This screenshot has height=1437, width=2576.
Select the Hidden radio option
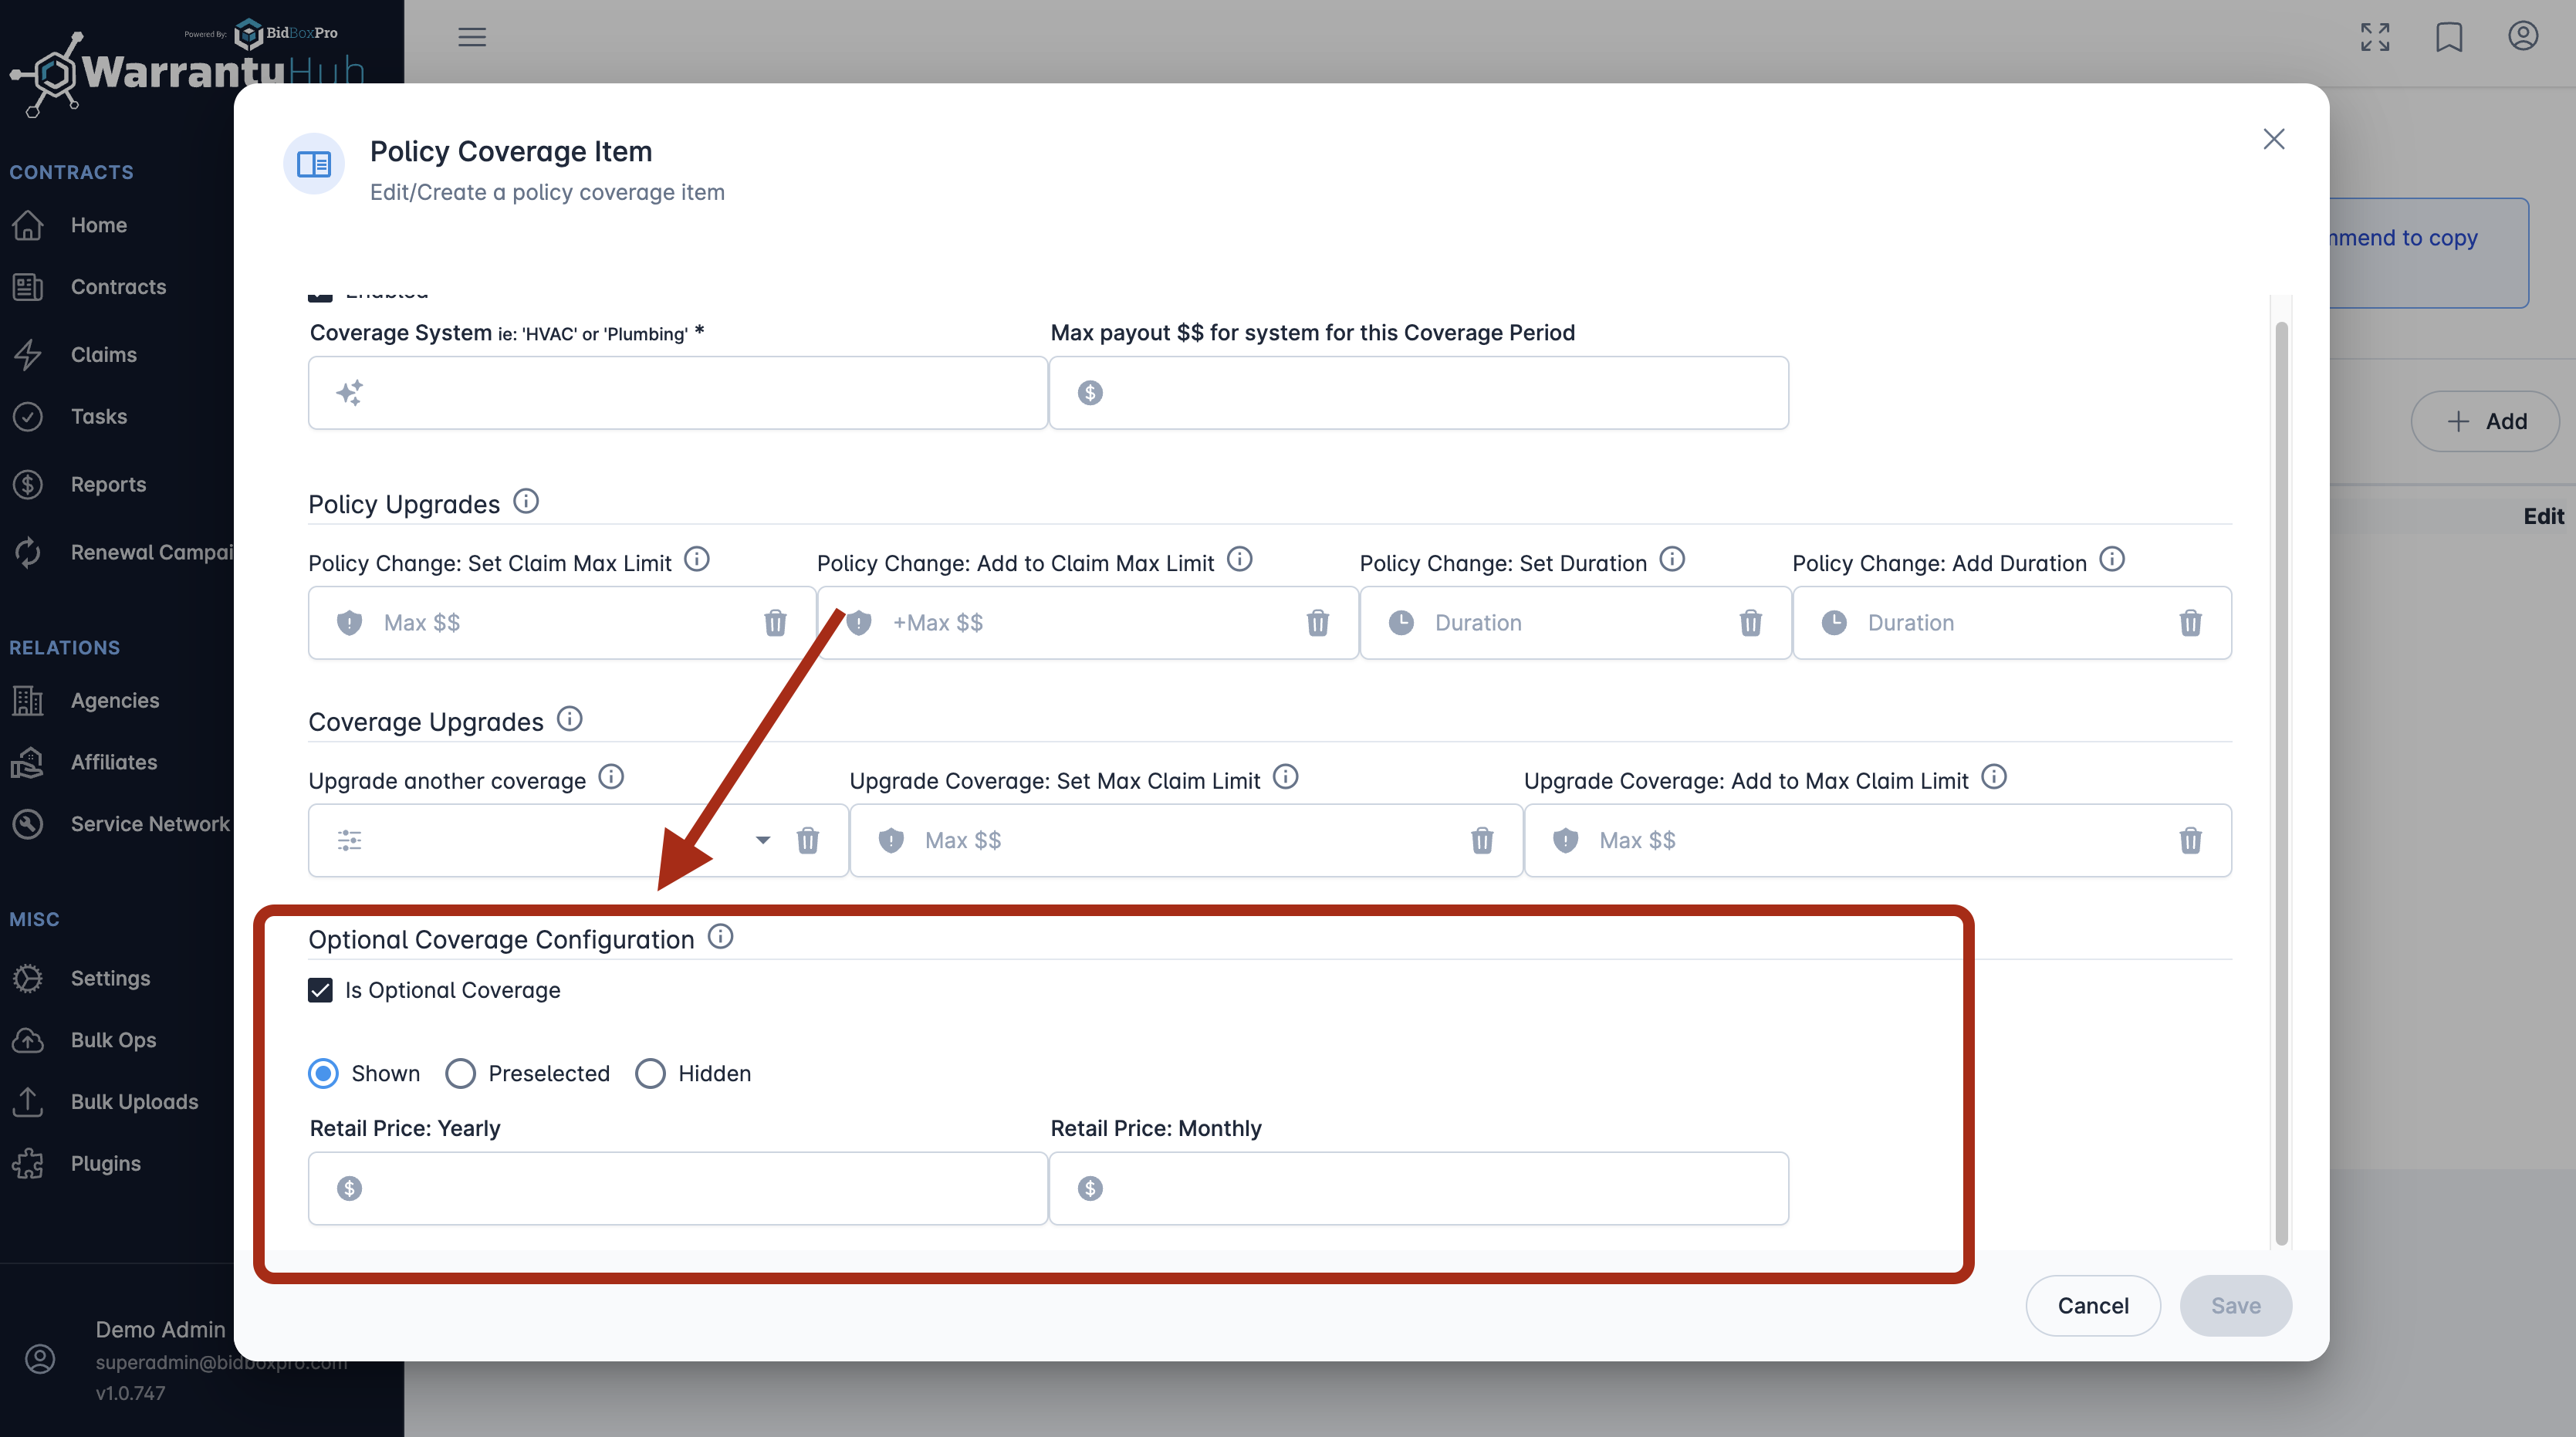pyautogui.click(x=650, y=1073)
